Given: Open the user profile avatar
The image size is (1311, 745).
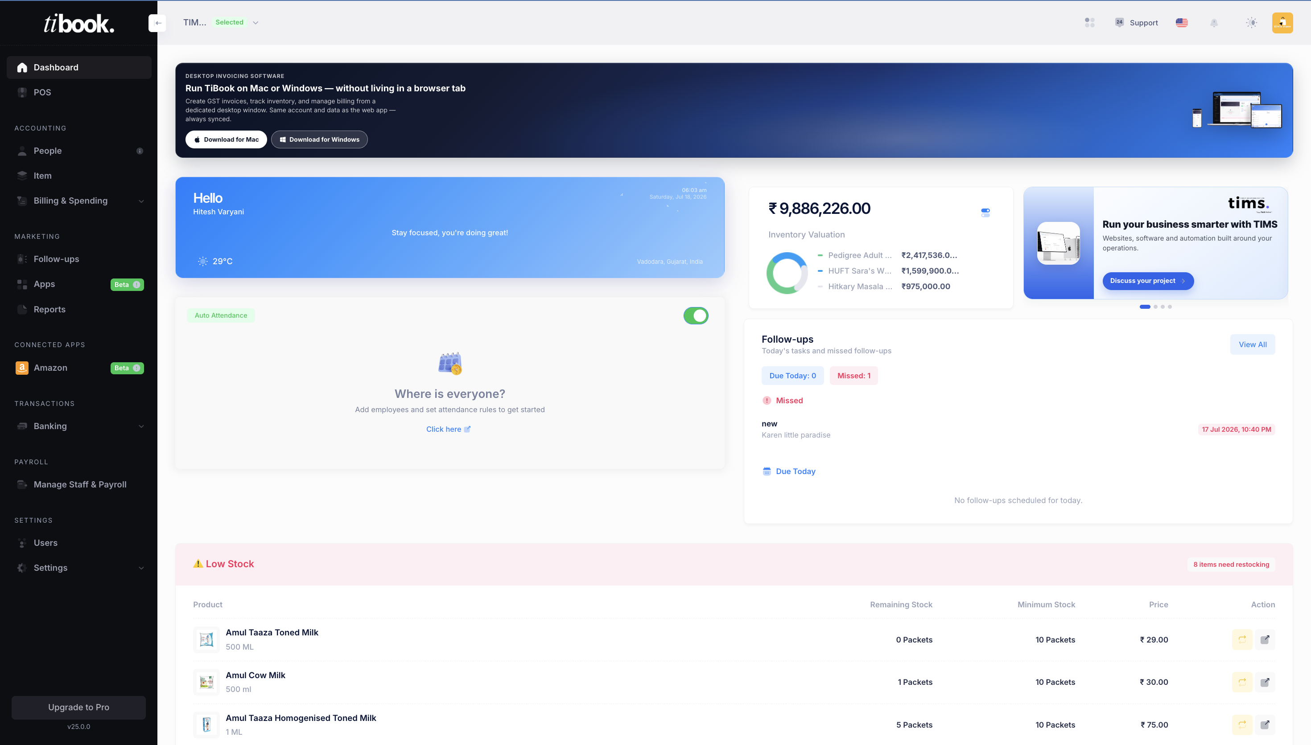Looking at the screenshot, I should tap(1282, 23).
